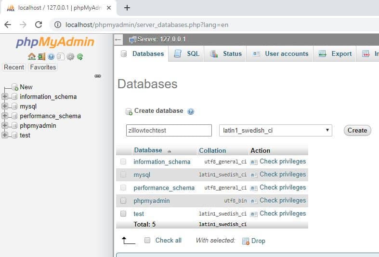The image size is (379, 257).
Task: Open a new browser tab with plus
Action: 127,8
